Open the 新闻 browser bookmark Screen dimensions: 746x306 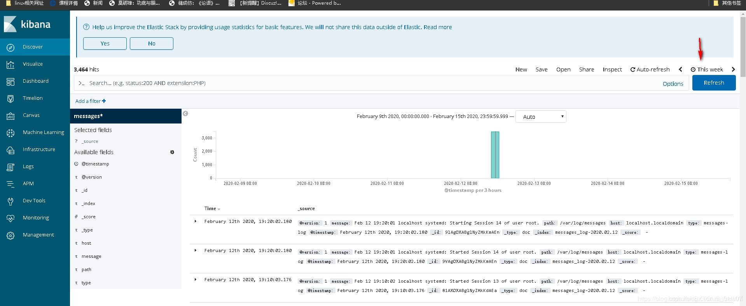click(x=94, y=3)
